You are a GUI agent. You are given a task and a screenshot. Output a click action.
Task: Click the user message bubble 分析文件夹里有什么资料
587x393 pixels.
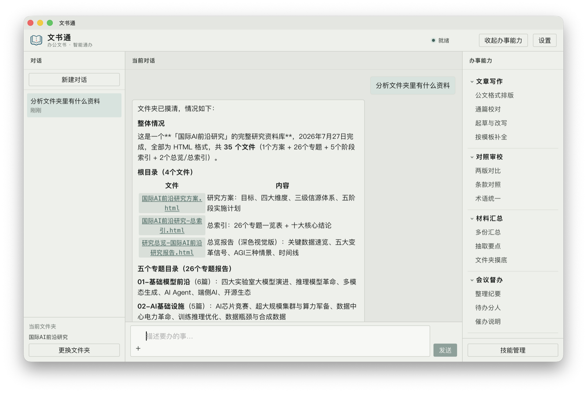pos(412,85)
